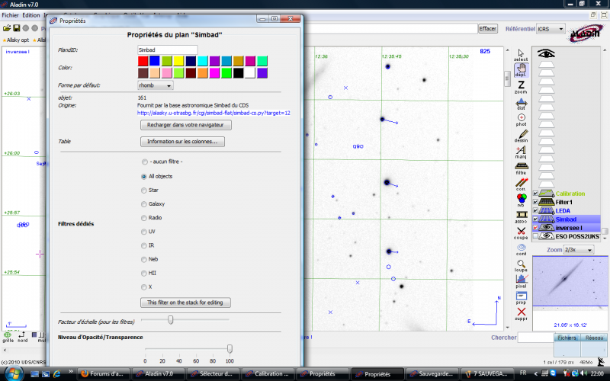This screenshot has height=381, width=610.
Task: Click the suppr red X delete tool
Action: [521, 314]
